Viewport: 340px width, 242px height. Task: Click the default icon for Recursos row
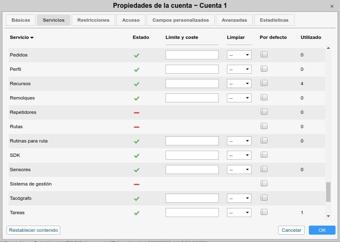[264, 83]
